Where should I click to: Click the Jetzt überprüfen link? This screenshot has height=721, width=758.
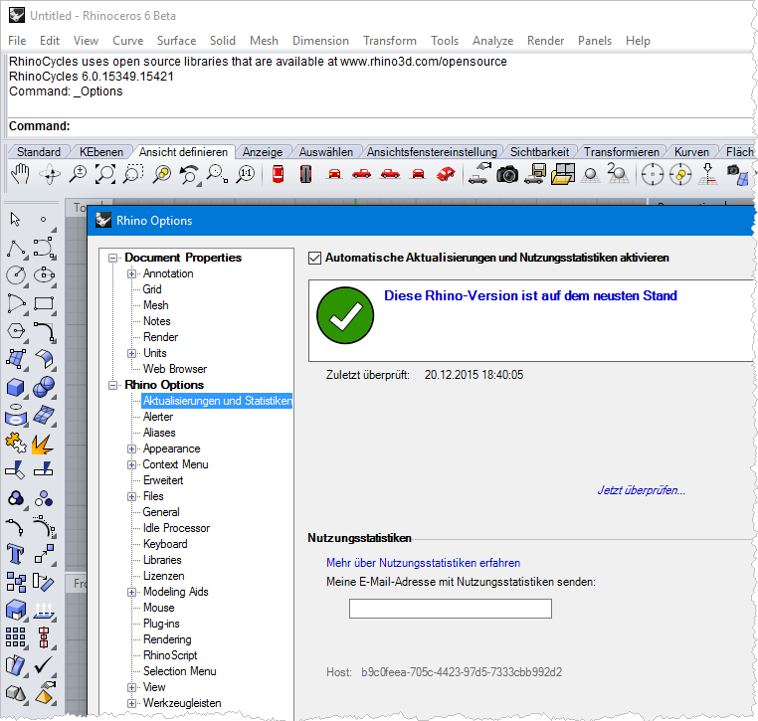pos(642,490)
